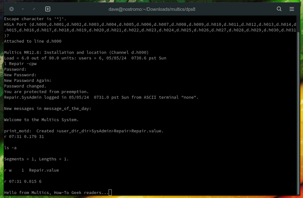Click 'Welcome to the Multics System.'

pos(41,120)
